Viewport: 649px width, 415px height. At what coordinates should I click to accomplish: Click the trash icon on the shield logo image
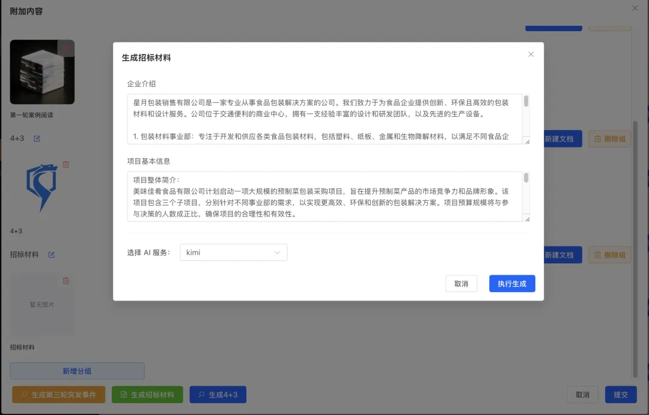[66, 164]
